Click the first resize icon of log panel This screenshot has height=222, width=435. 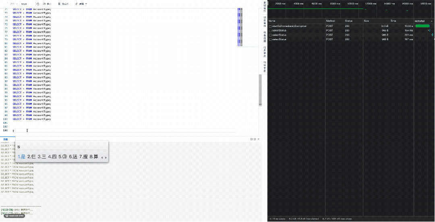251,139
